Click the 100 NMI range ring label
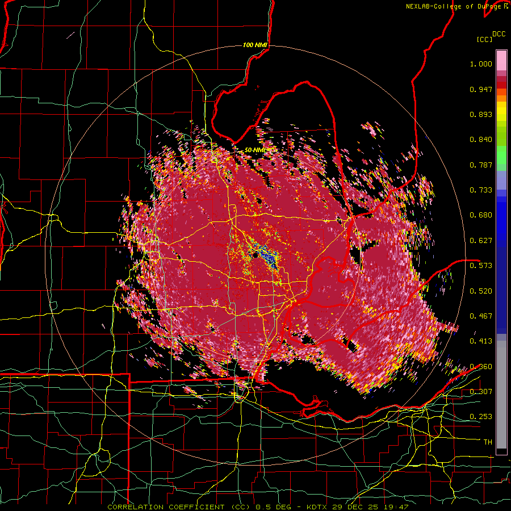Screen dimensions: 511x511 [x=255, y=45]
